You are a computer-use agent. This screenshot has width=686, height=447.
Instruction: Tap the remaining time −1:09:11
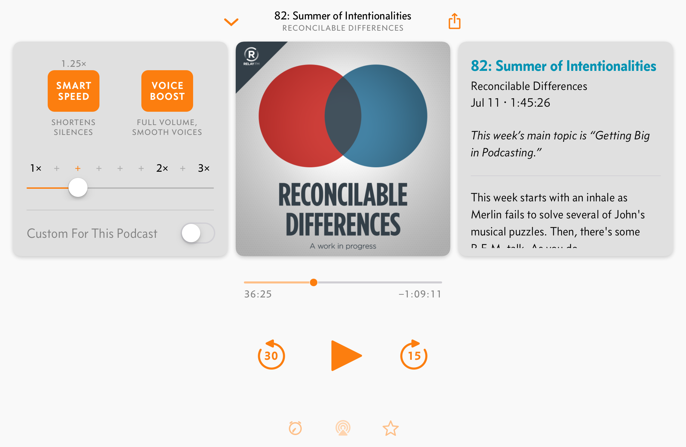[x=420, y=294]
